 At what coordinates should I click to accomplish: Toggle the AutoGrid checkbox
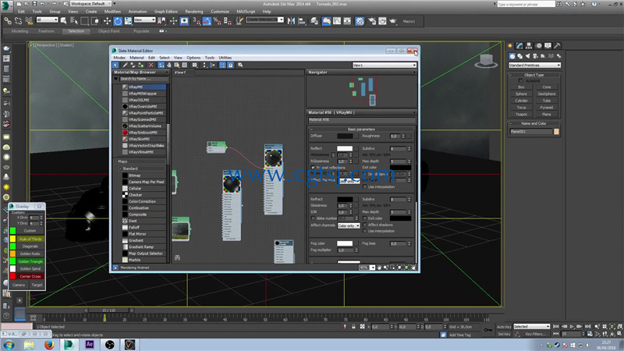(520, 80)
